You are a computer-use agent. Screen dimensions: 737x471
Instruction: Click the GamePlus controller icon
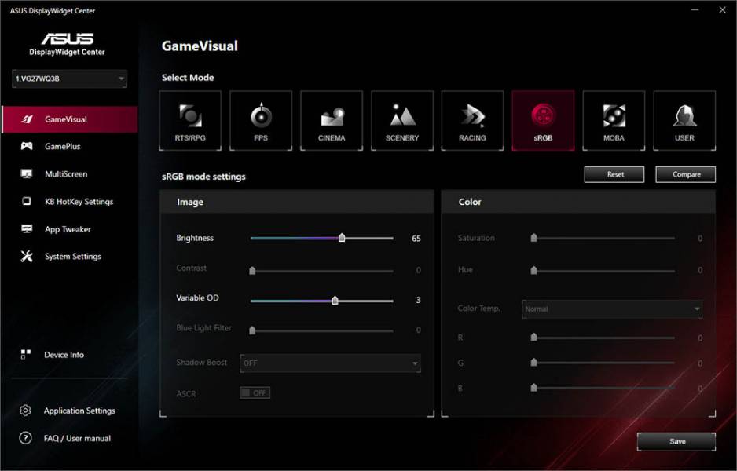(27, 146)
